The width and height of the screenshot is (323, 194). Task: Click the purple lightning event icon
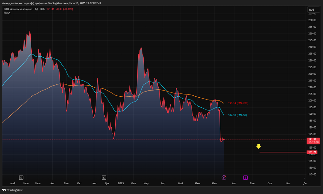[224, 177]
